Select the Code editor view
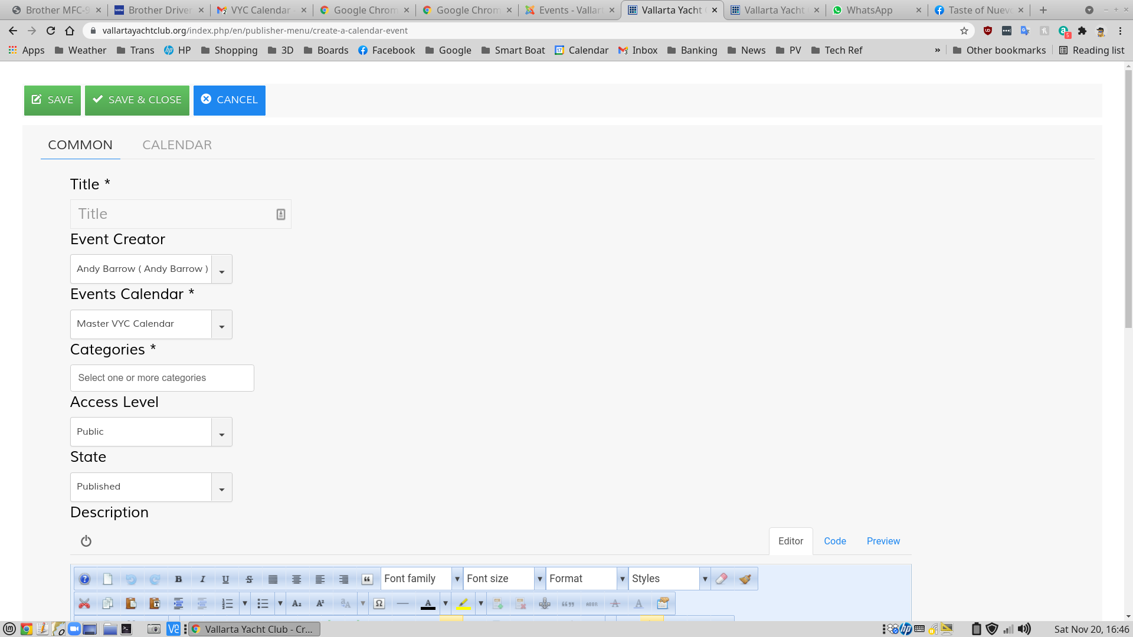The height and width of the screenshot is (637, 1133). [835, 541]
